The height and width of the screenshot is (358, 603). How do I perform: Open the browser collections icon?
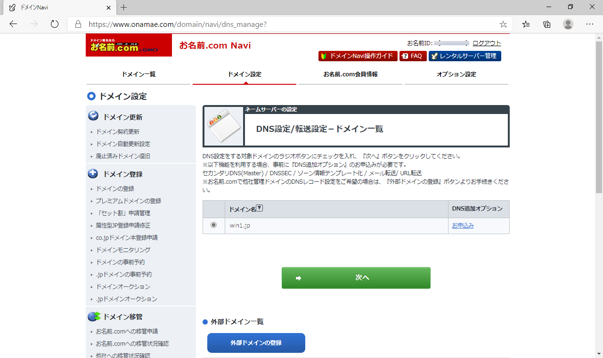click(x=547, y=24)
